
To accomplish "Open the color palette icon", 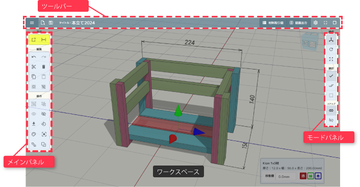I will pos(34,134).
